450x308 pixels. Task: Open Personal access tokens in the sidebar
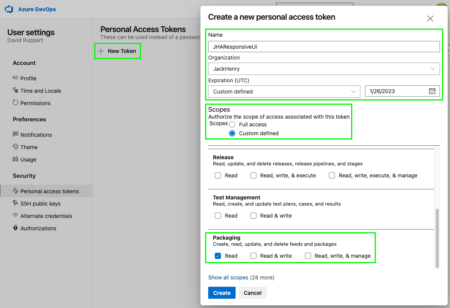49,191
